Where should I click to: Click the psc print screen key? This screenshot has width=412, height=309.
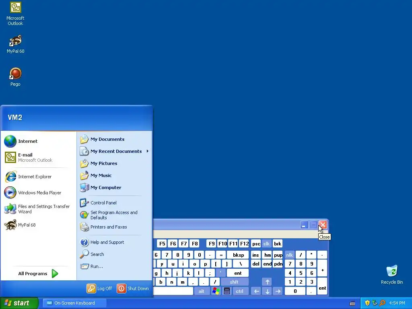(x=256, y=244)
